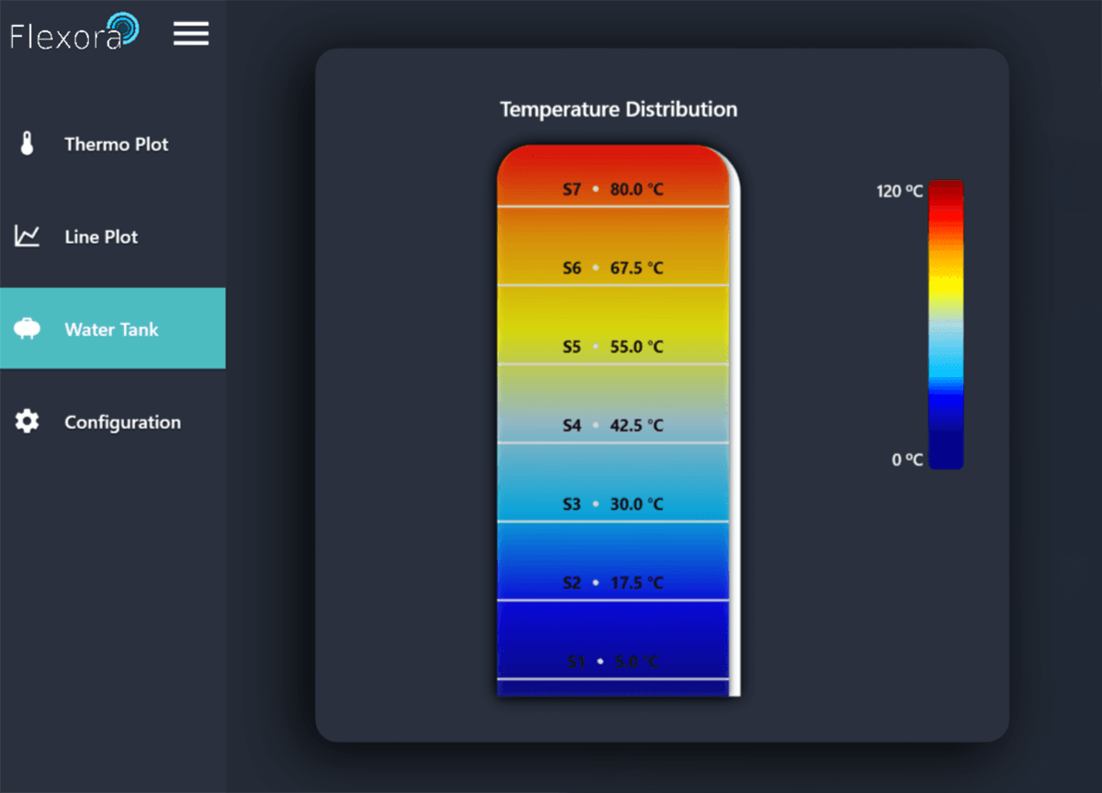Toggle the S1 sensor marker dot

(x=601, y=660)
